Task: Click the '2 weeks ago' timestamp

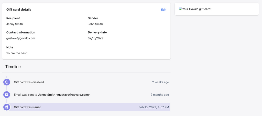Action: tap(160, 82)
